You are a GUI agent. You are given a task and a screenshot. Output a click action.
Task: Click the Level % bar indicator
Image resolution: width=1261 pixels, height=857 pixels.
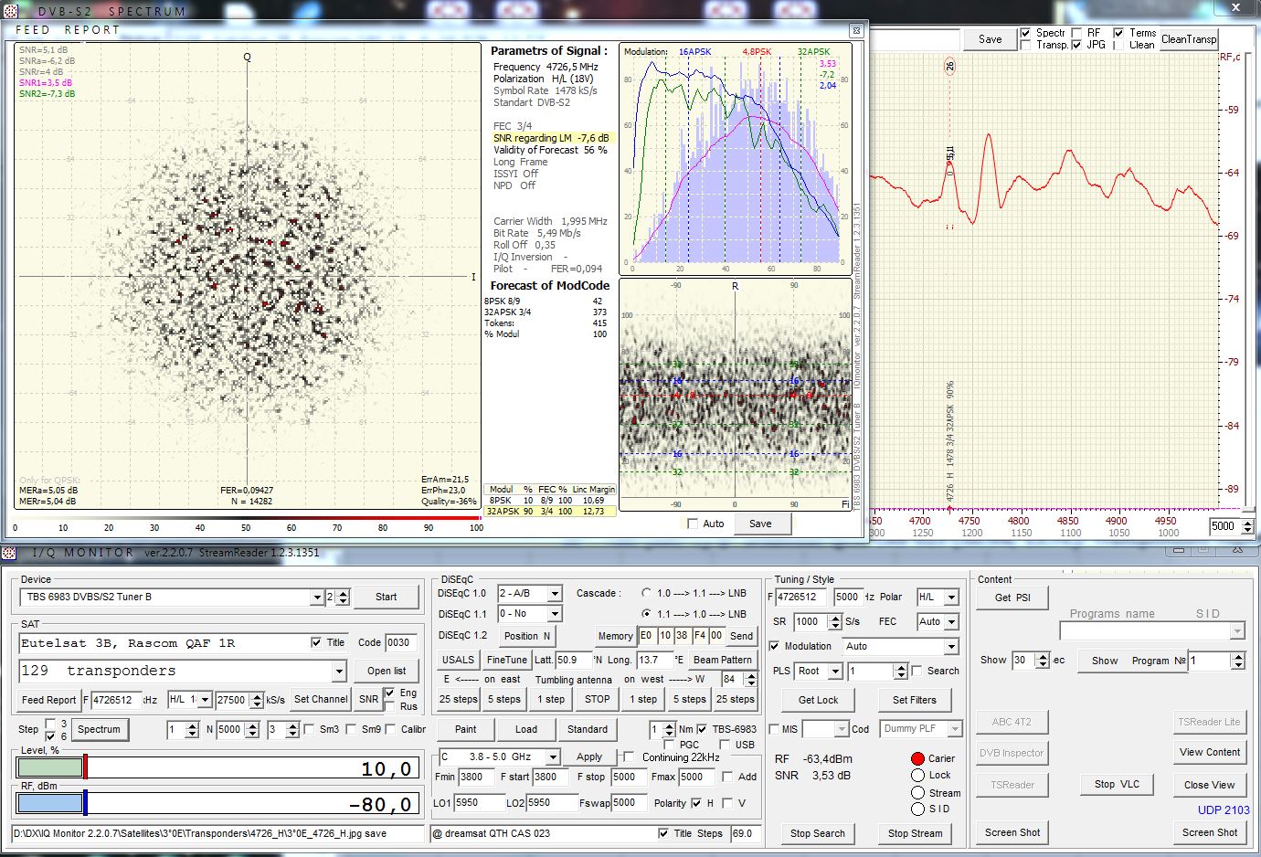(x=218, y=767)
